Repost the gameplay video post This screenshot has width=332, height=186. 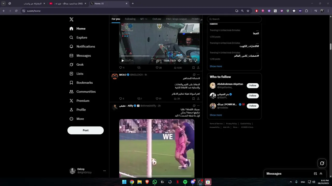[x=139, y=68]
